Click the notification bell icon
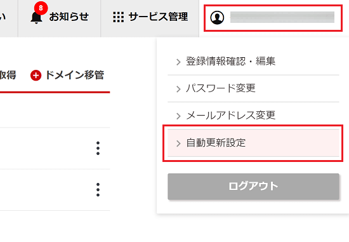This screenshot has width=349, height=242. coord(36,17)
